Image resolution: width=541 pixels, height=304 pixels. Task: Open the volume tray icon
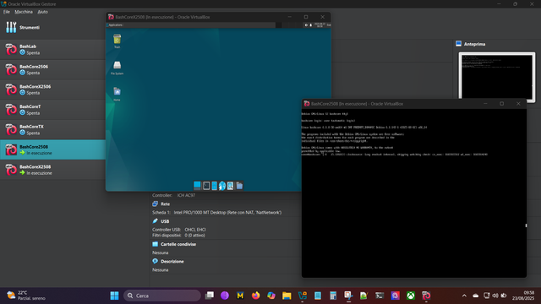495,296
